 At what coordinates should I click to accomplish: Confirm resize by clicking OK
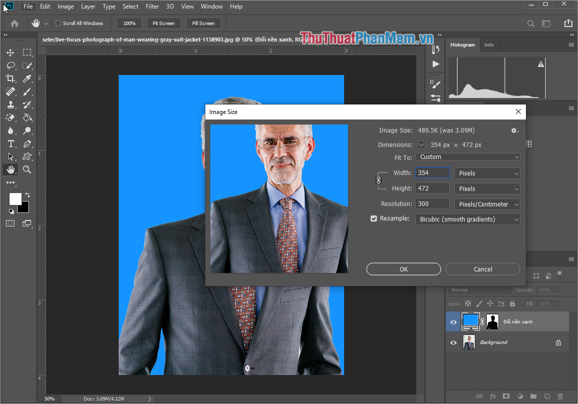(x=403, y=269)
